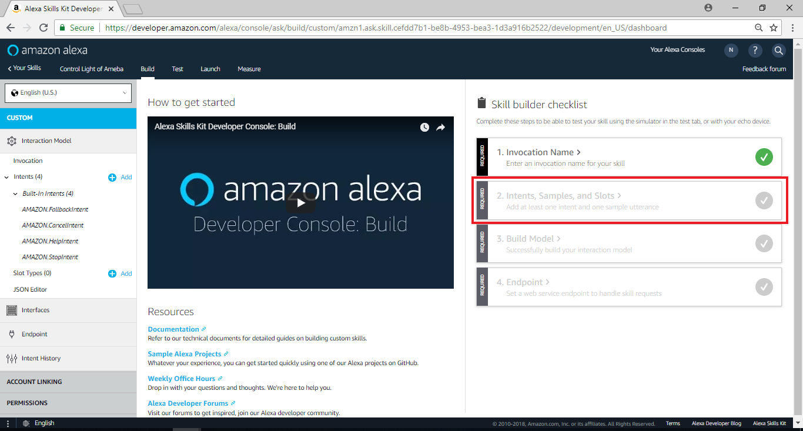Select AMAZON.CancelIntent in the sidebar
803x431 pixels.
(53, 225)
